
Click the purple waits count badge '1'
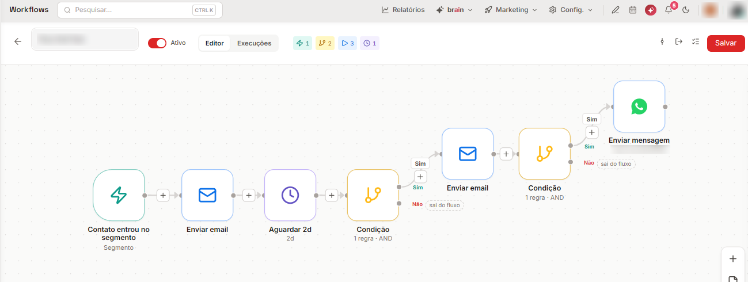tap(370, 43)
